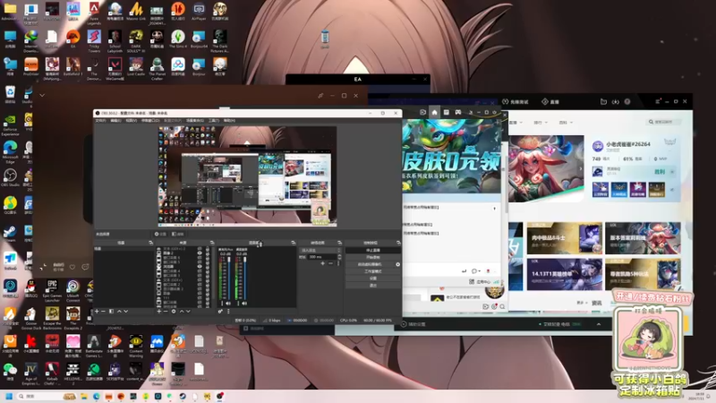Click 停止直播 button in OBS controls

[x=372, y=251]
